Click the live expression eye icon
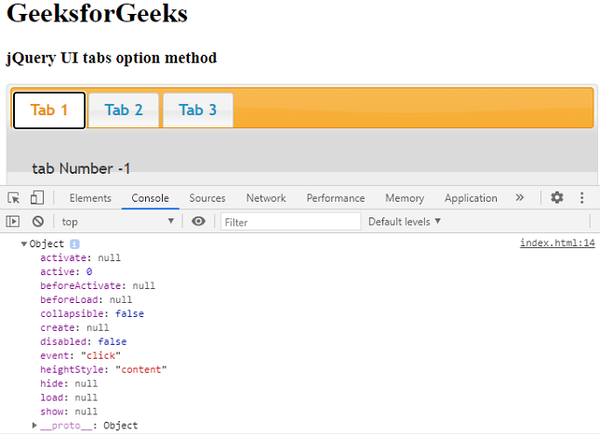The image size is (600, 434). pyautogui.click(x=198, y=222)
